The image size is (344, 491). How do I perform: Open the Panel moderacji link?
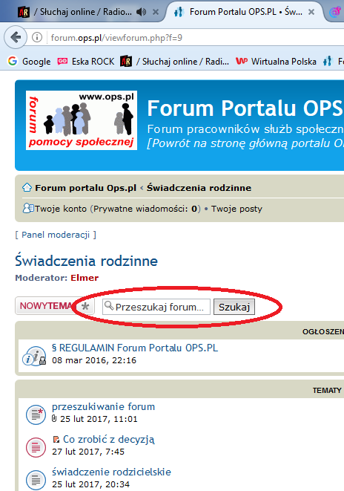pos(56,235)
